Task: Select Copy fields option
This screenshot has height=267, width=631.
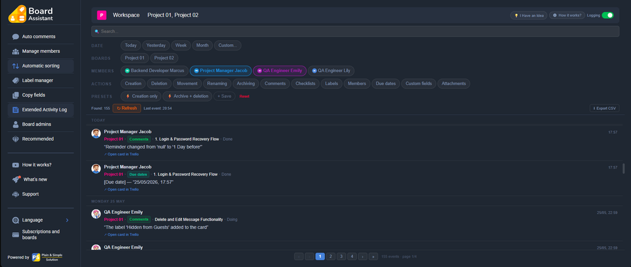Action: tap(40, 95)
